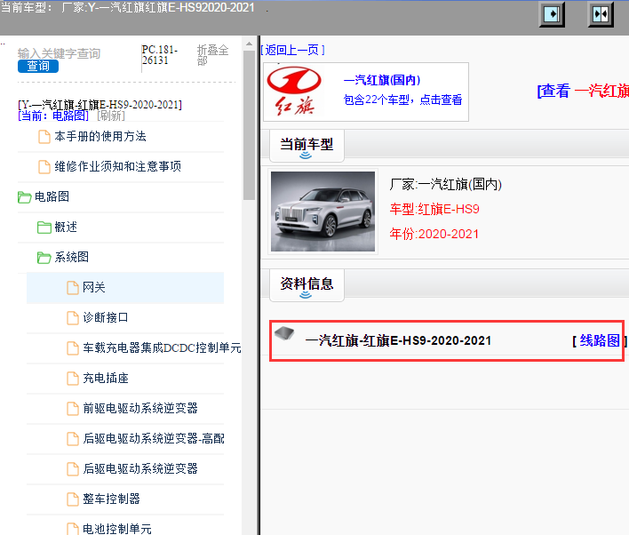Click the 年份:2020-2021 text
This screenshot has height=535, width=629.
click(x=434, y=234)
